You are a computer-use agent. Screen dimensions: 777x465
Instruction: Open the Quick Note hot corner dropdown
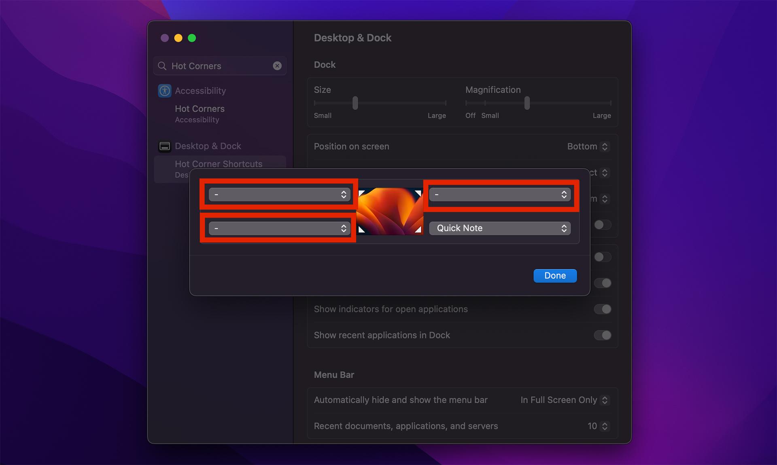tap(500, 228)
